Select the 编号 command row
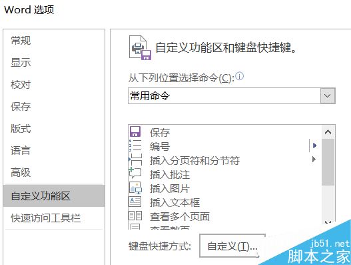 click(x=225, y=146)
